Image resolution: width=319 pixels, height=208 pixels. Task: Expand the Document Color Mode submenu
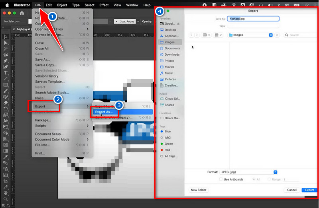(62, 140)
